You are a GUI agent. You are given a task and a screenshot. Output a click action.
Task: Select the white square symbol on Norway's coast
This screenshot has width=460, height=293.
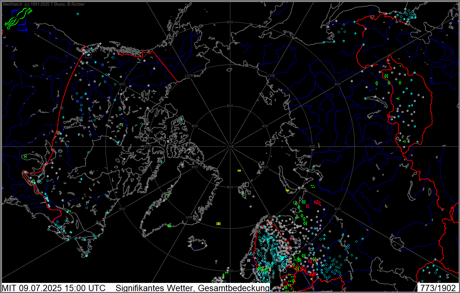pos(249,261)
